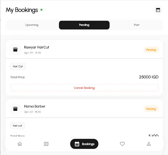
Task: Switch to the Past tab
Action: pyautogui.click(x=136, y=25)
